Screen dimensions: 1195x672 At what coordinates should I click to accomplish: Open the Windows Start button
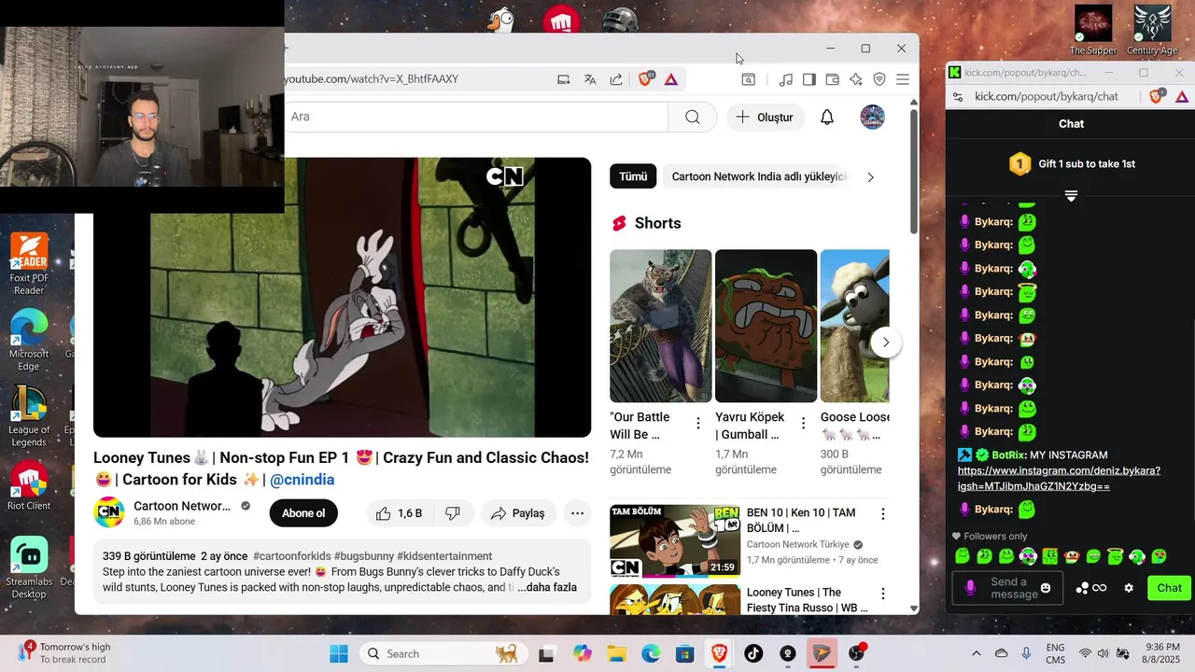click(338, 653)
